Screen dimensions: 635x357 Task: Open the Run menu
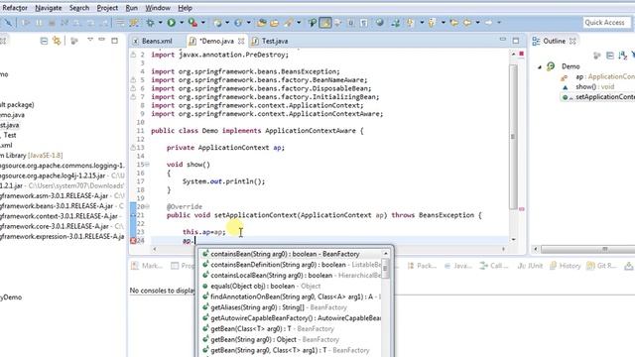click(131, 8)
